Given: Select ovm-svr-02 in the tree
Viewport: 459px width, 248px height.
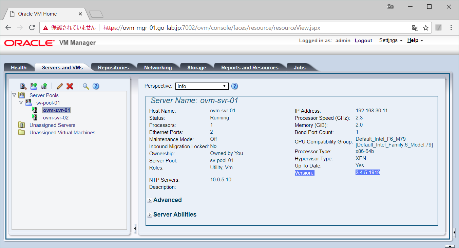Looking at the screenshot, I should click(x=56, y=118).
